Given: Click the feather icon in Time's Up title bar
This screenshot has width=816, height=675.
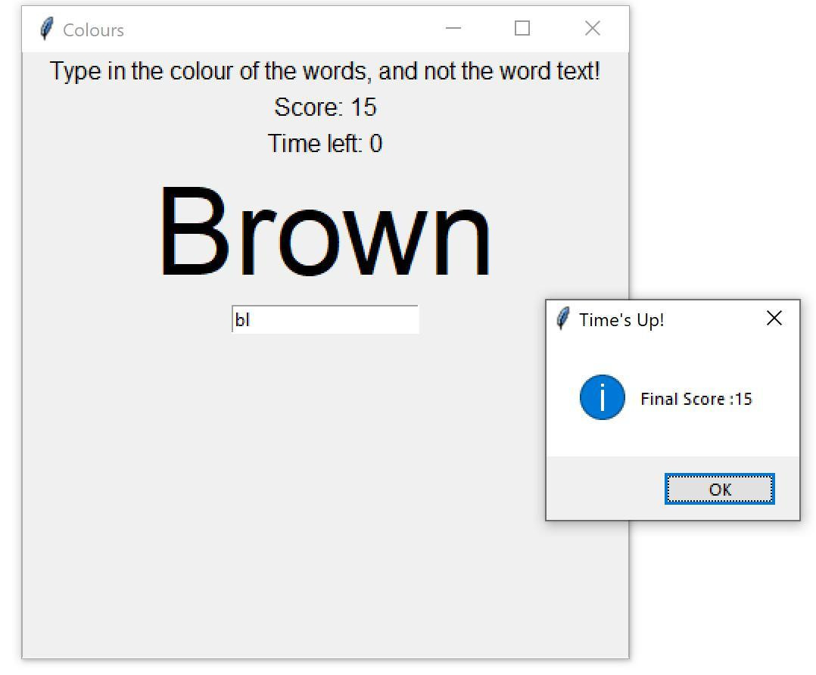Looking at the screenshot, I should coord(562,319).
